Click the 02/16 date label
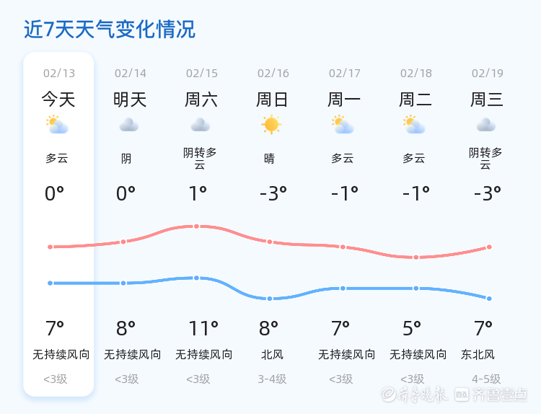The height and width of the screenshot is (414, 541). [x=273, y=73]
